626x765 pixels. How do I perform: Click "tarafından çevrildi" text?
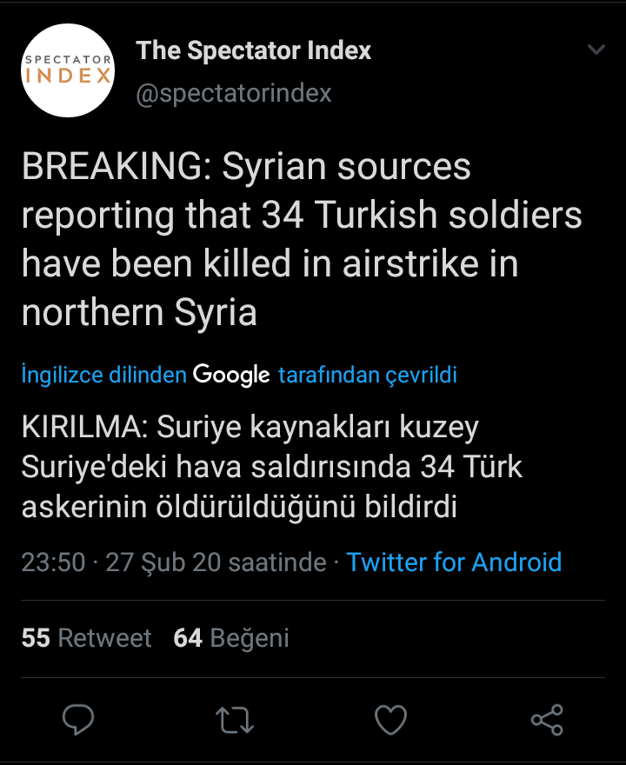[x=368, y=375]
